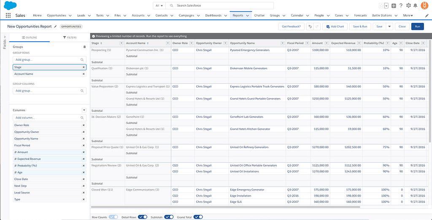
Task: Open the App Launcher grid icon
Action: click(8, 16)
